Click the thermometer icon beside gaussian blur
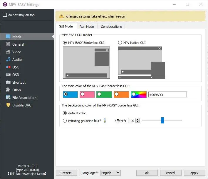 pos(105,121)
